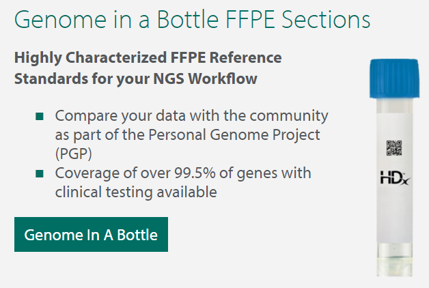This screenshot has width=429, height=288.
Task: Click the white label area of the vial
Action: (x=394, y=212)
